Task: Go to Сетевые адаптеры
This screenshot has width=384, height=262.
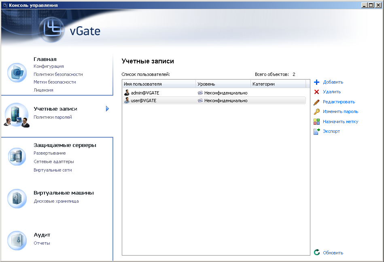Action: pyautogui.click(x=54, y=161)
